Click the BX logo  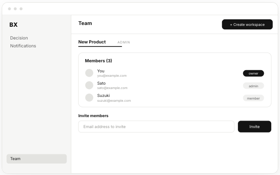point(14,25)
